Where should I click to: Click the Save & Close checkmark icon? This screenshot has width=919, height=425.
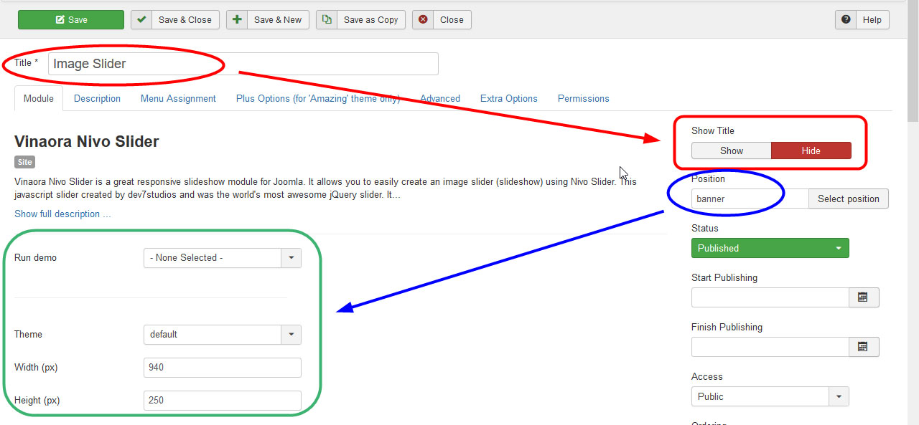pyautogui.click(x=141, y=19)
